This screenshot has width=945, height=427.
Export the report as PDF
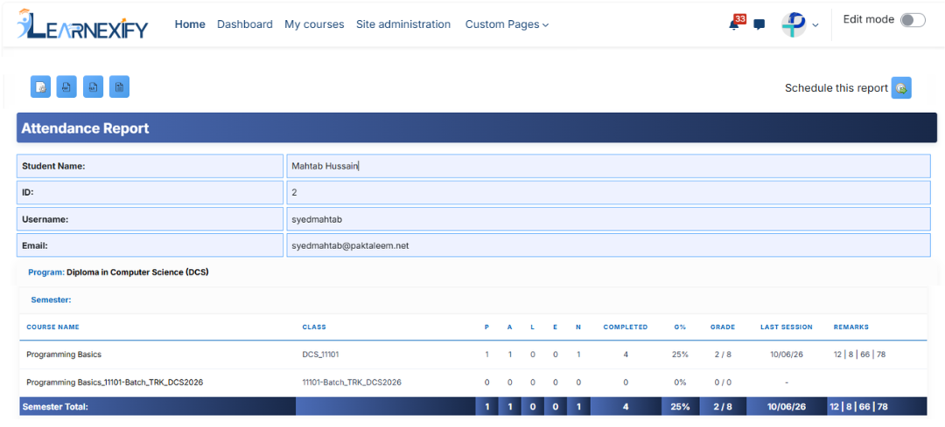66,86
